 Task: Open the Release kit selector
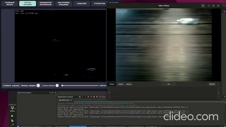[12, 108]
